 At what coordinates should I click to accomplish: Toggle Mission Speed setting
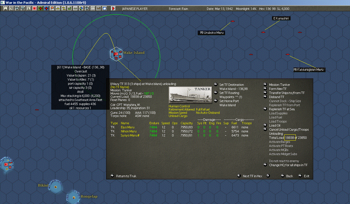(x=178, y=113)
